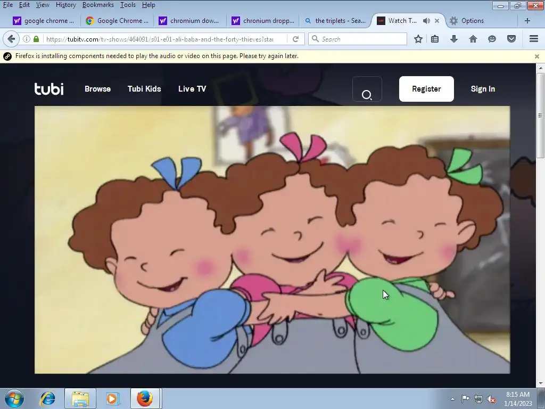This screenshot has width=545, height=409.
Task: Click the Firefox taskbar button
Action: click(x=145, y=398)
